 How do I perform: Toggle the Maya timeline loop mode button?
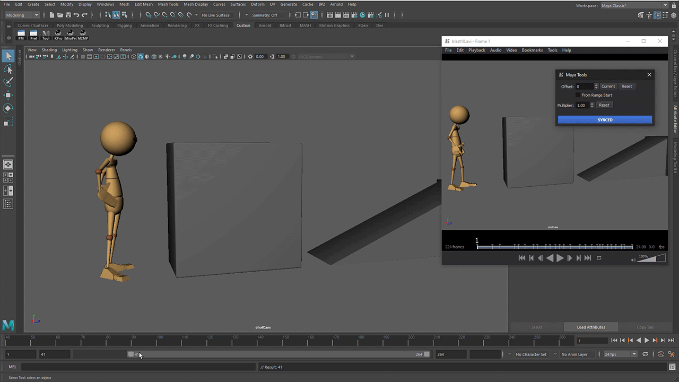(x=646, y=354)
